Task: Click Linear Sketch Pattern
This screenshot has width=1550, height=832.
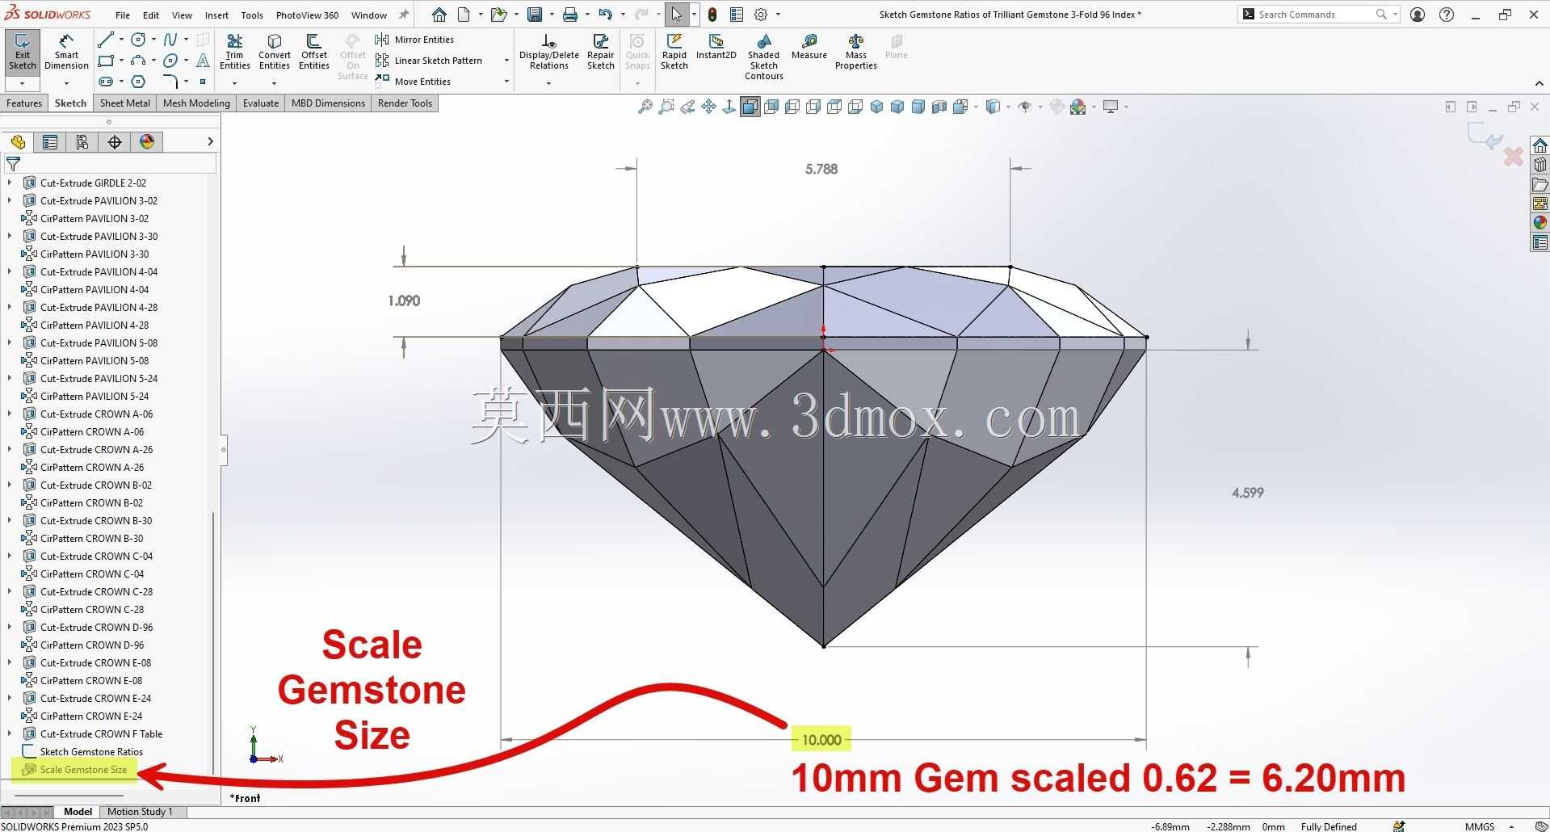Action: (429, 61)
